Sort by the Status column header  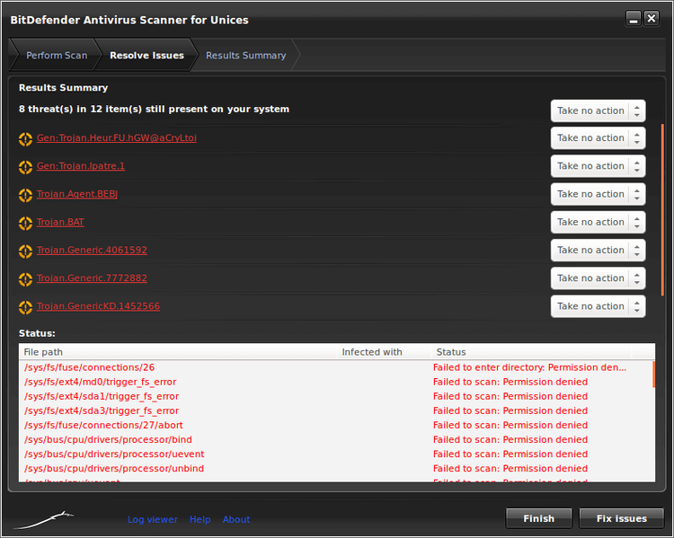point(531,352)
